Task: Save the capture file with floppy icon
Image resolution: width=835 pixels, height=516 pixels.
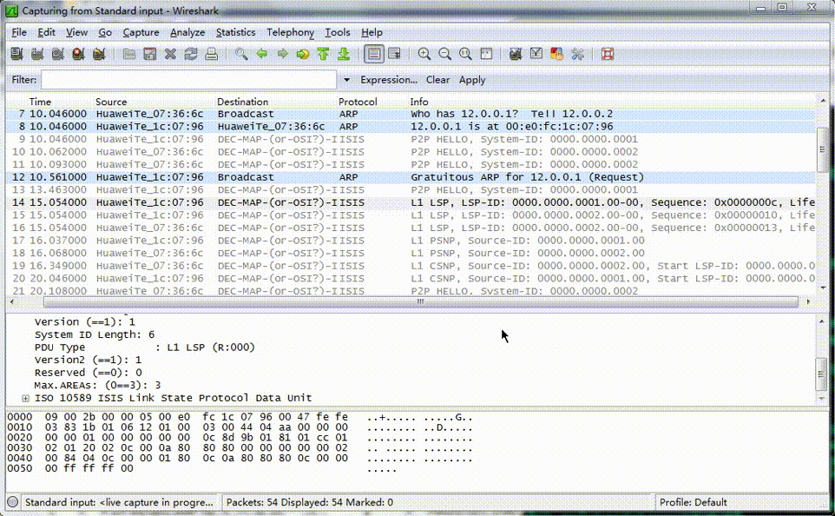Action: 149,54
